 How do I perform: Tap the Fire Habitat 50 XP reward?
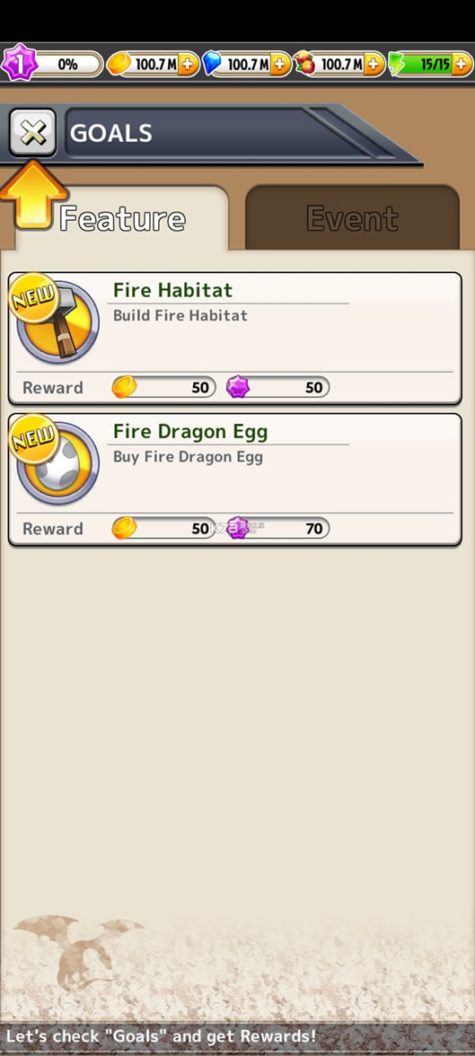(x=277, y=387)
